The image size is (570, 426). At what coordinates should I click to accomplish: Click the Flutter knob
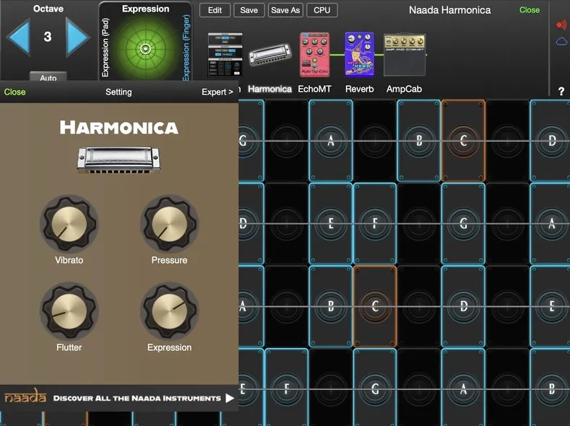tap(69, 311)
